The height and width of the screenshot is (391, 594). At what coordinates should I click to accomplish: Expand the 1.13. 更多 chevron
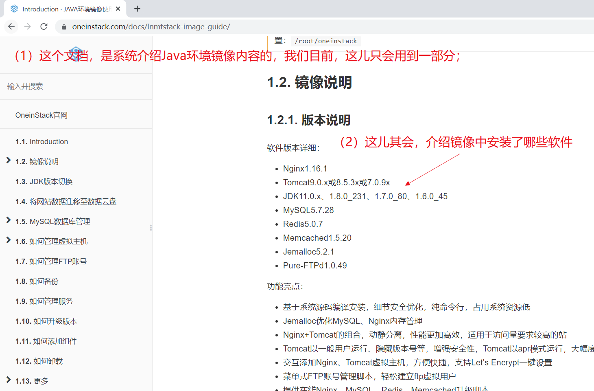8,380
